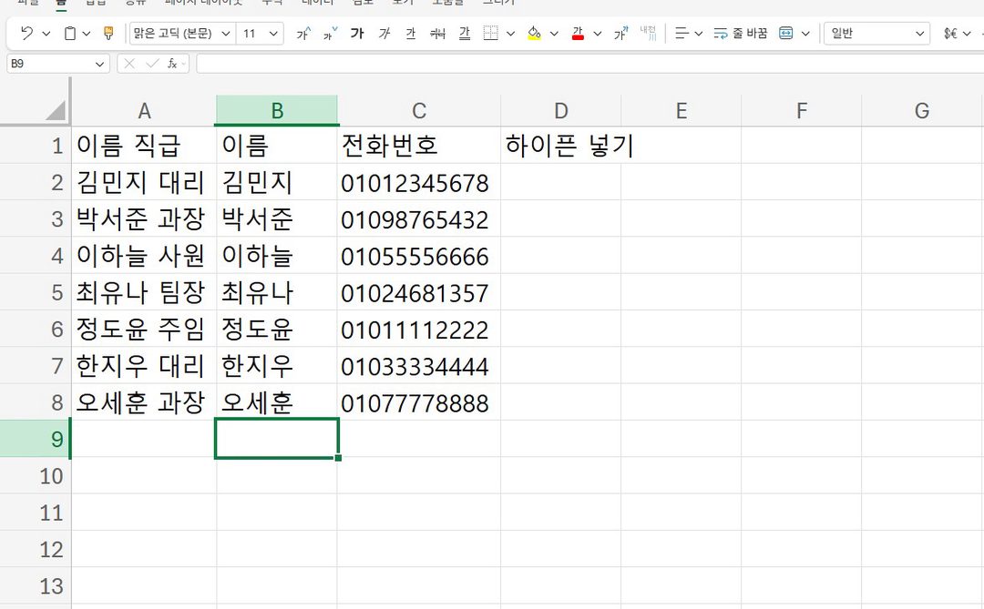Select column E header
The width and height of the screenshot is (984, 609).
pyautogui.click(x=682, y=110)
